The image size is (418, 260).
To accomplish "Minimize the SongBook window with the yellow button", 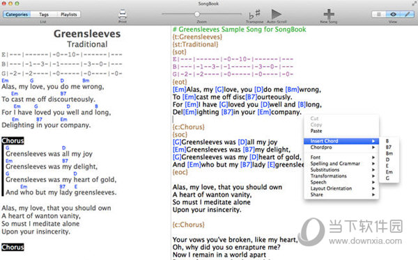I will 10,3.
